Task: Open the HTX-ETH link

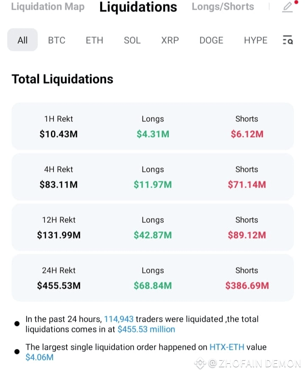Action: pyautogui.click(x=227, y=347)
